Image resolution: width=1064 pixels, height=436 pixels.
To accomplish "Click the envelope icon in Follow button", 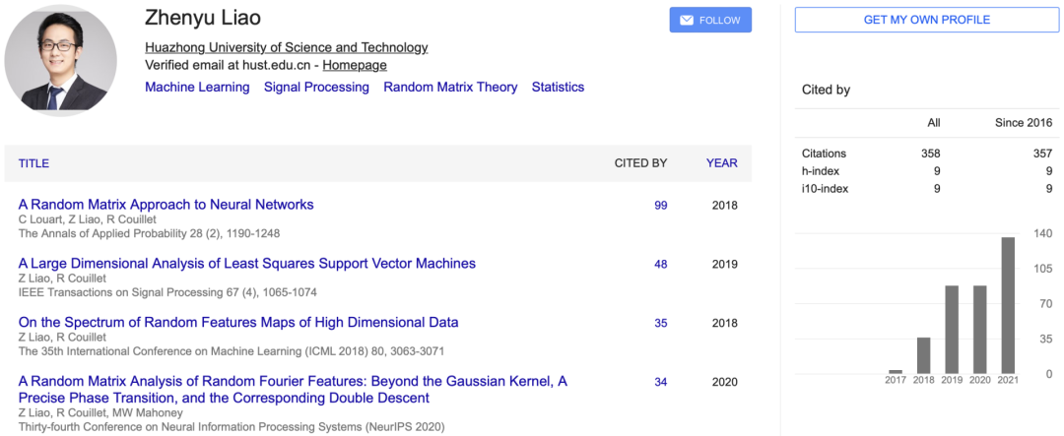I will coord(687,21).
